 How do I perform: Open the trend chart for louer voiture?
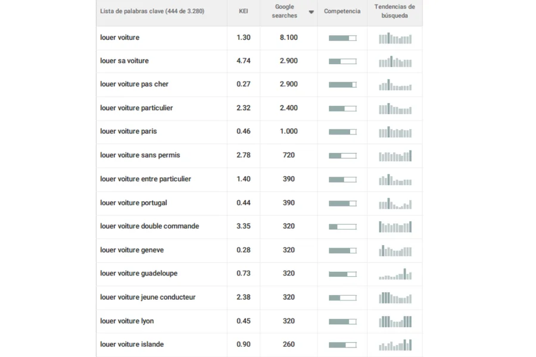395,38
